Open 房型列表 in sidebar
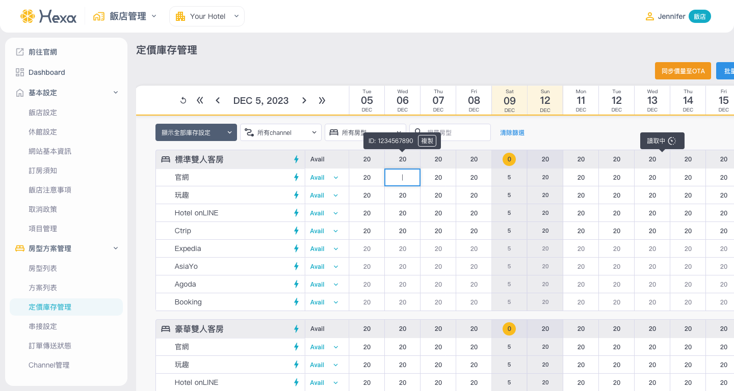The height and width of the screenshot is (391, 734). [43, 268]
